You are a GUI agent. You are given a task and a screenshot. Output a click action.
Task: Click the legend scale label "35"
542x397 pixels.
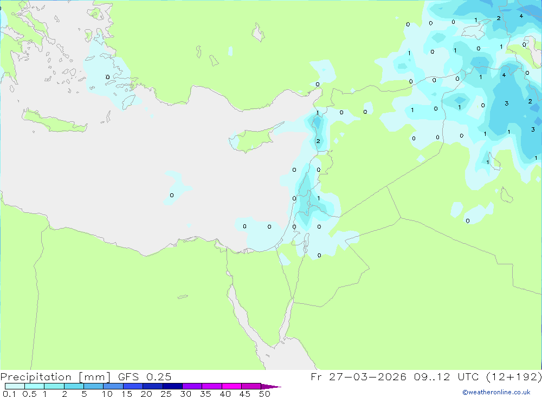point(205,394)
